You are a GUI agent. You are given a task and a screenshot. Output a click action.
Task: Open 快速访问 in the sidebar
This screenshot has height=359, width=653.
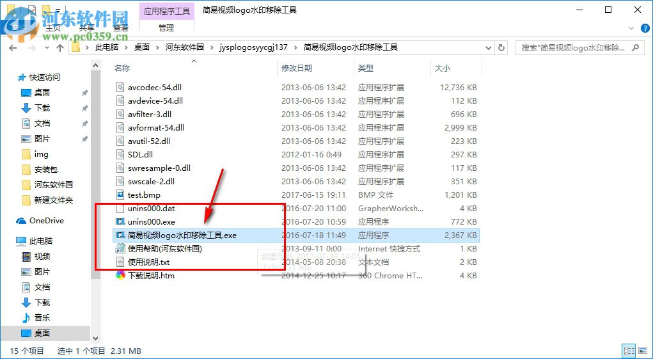[38, 77]
